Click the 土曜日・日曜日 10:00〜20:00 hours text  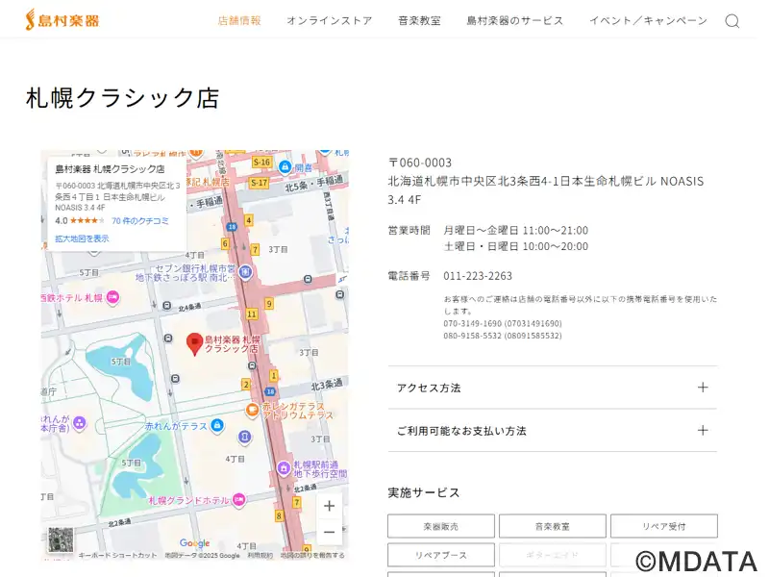click(516, 246)
